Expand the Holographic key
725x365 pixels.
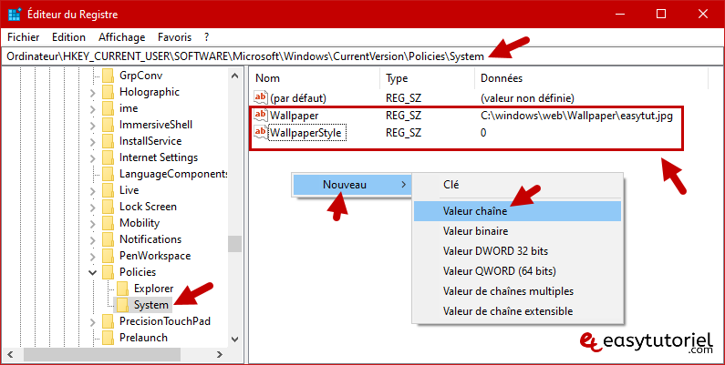92,93
